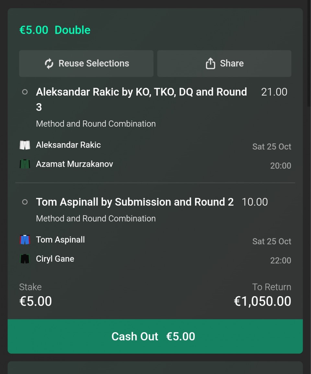Click the Aleksandar Rakic fighter name
311x374 pixels.
pyautogui.click(x=68, y=145)
